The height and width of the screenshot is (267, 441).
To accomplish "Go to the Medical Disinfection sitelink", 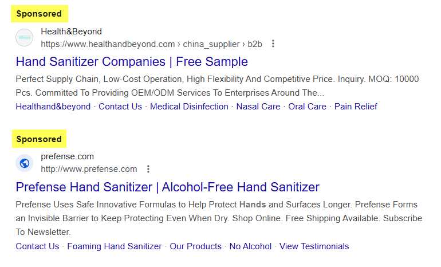I will click(x=189, y=107).
